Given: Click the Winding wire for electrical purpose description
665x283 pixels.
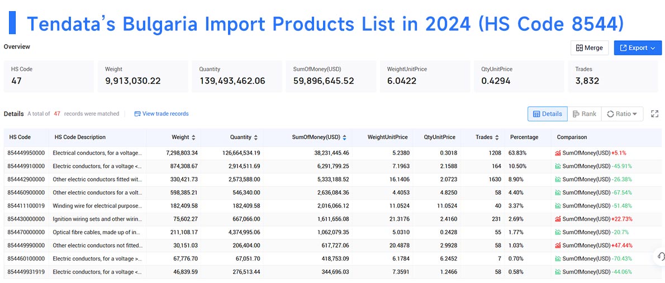Looking at the screenshot, I should pos(98,206).
